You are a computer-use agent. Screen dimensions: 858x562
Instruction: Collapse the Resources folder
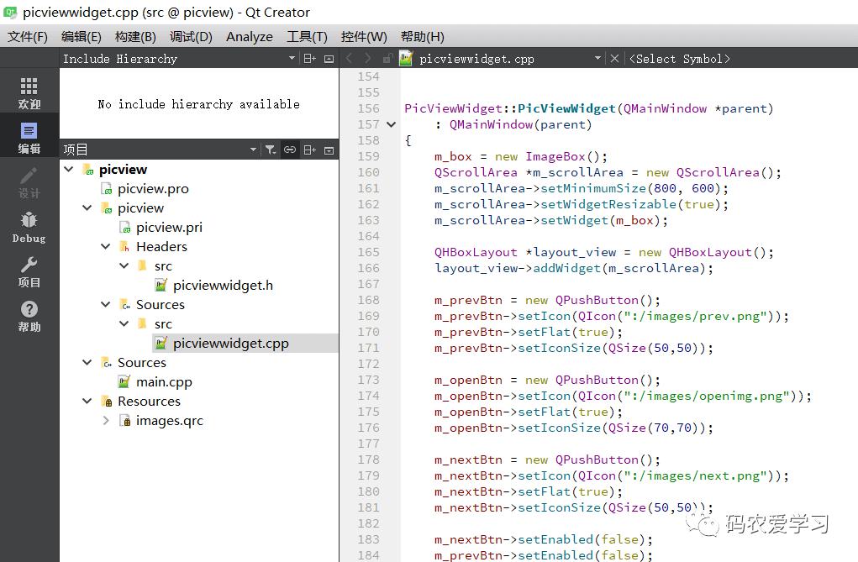(87, 401)
